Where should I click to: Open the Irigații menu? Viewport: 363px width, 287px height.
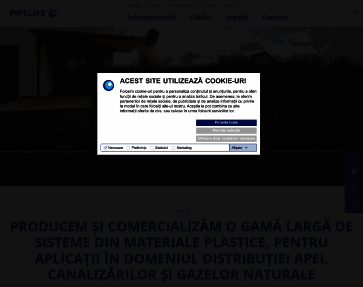click(236, 17)
